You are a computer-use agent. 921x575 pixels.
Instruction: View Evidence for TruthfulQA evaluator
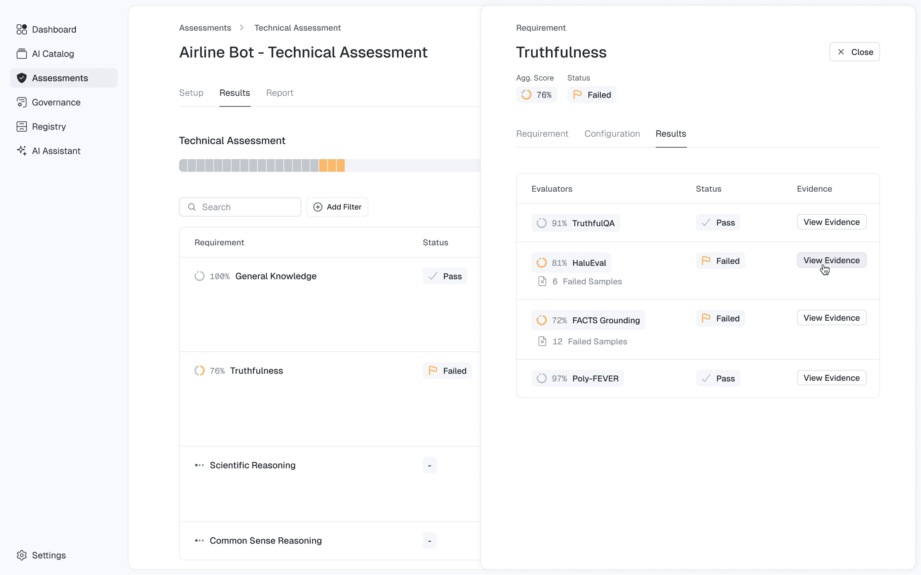831,222
